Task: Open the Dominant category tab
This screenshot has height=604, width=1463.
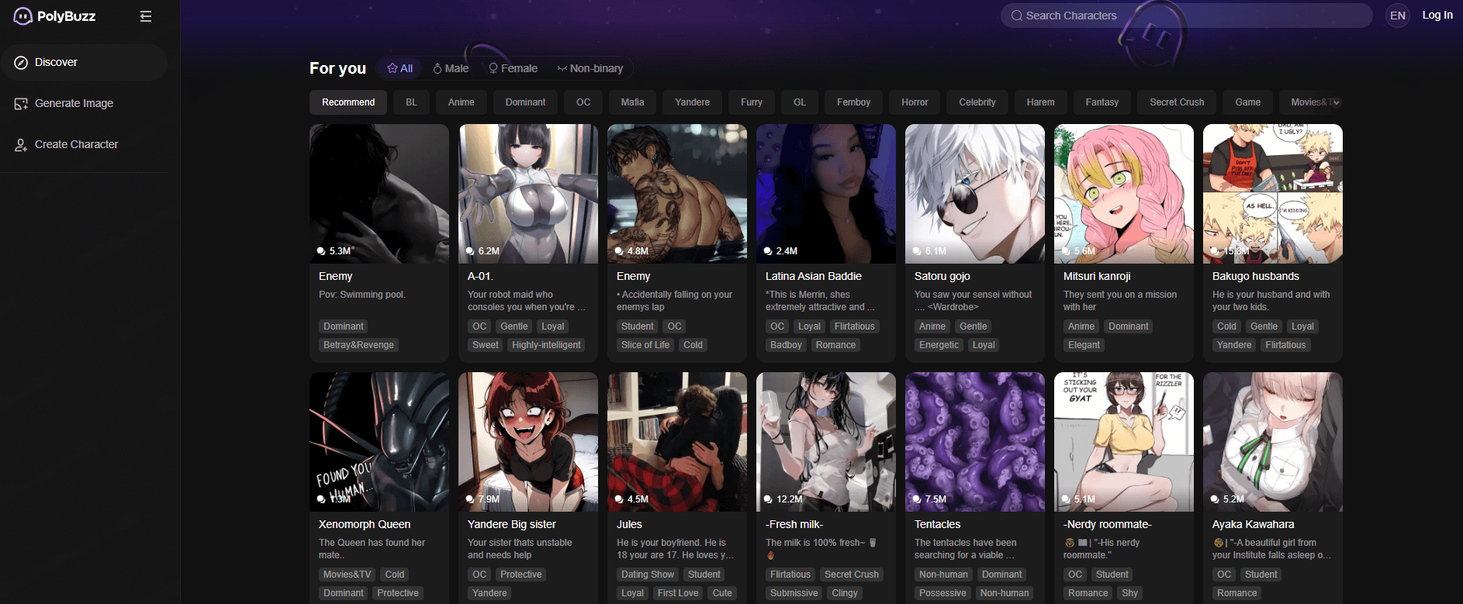Action: 525,102
